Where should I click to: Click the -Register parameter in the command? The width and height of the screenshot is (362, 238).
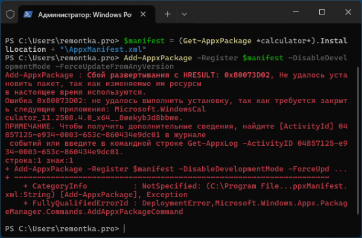click(x=217, y=58)
